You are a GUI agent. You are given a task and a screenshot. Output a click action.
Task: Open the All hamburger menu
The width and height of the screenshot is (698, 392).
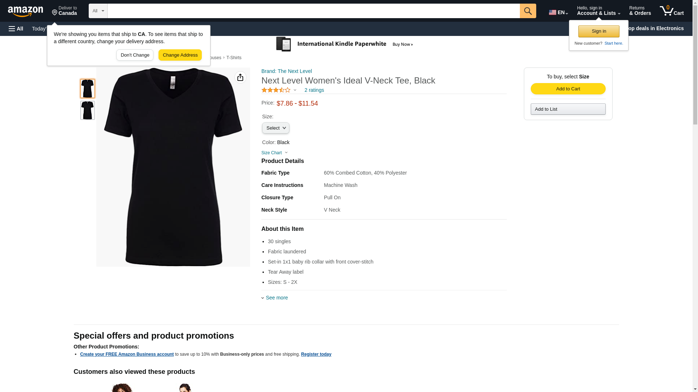click(16, 29)
